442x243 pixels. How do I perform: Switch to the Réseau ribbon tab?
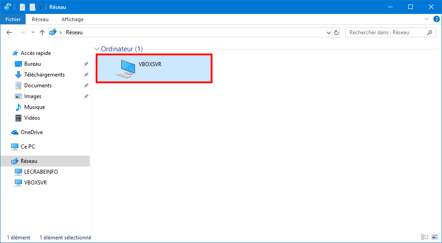(x=40, y=19)
